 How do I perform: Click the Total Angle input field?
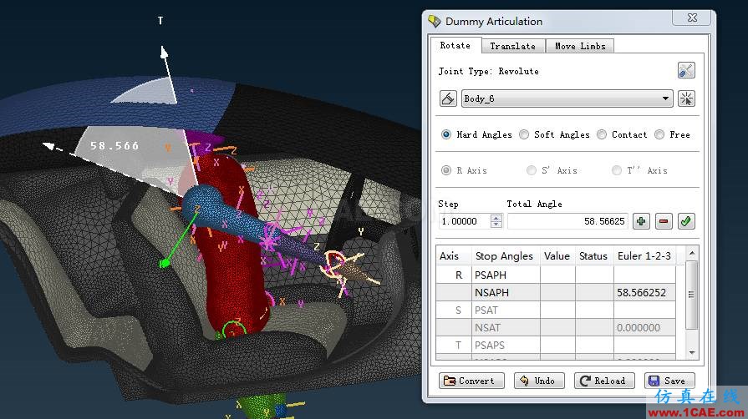tap(567, 221)
